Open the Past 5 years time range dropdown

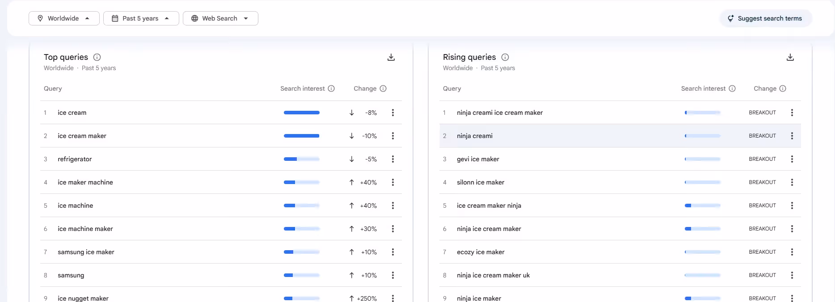pyautogui.click(x=141, y=18)
